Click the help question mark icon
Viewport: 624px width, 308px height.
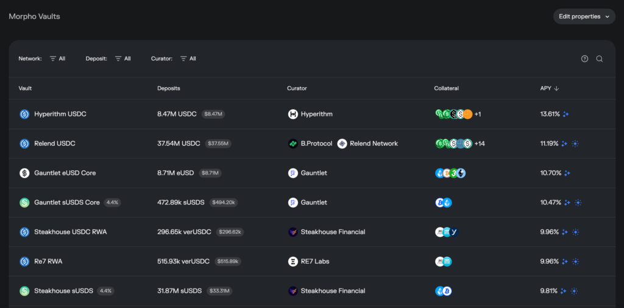pyautogui.click(x=584, y=59)
